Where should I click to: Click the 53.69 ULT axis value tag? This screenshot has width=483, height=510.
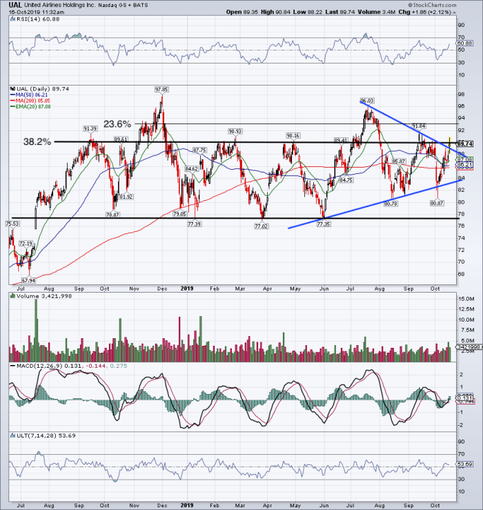[465, 464]
